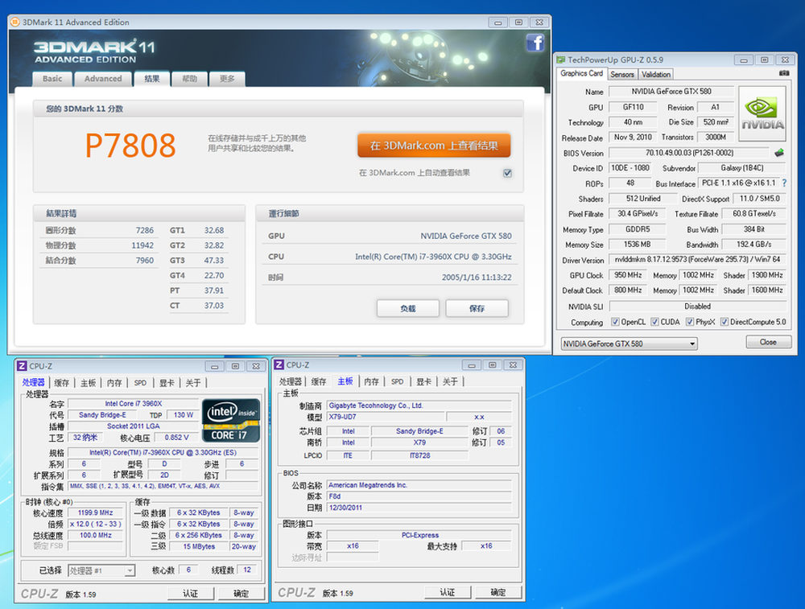Click the BIOS Version field 70.10.49.00.03 in GPU-Z

point(690,152)
